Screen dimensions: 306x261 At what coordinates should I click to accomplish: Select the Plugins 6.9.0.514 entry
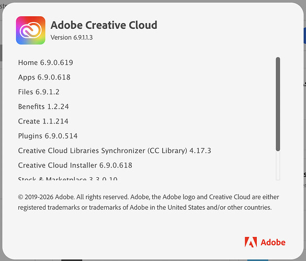[48, 136]
